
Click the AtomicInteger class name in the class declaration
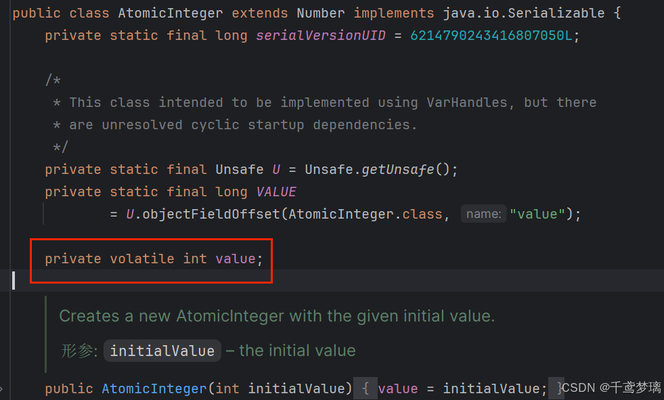click(171, 13)
